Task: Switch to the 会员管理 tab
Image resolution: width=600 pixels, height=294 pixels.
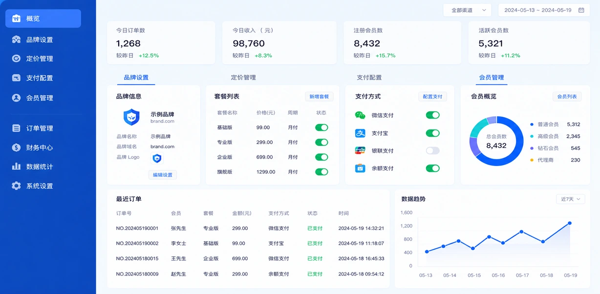Action: [491, 77]
